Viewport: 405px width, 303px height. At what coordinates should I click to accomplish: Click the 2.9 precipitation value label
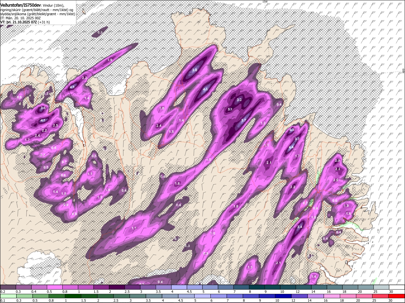pos(337,161)
